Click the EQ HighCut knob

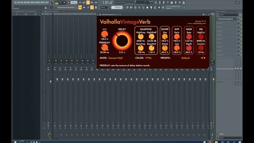[x=201, y=37]
